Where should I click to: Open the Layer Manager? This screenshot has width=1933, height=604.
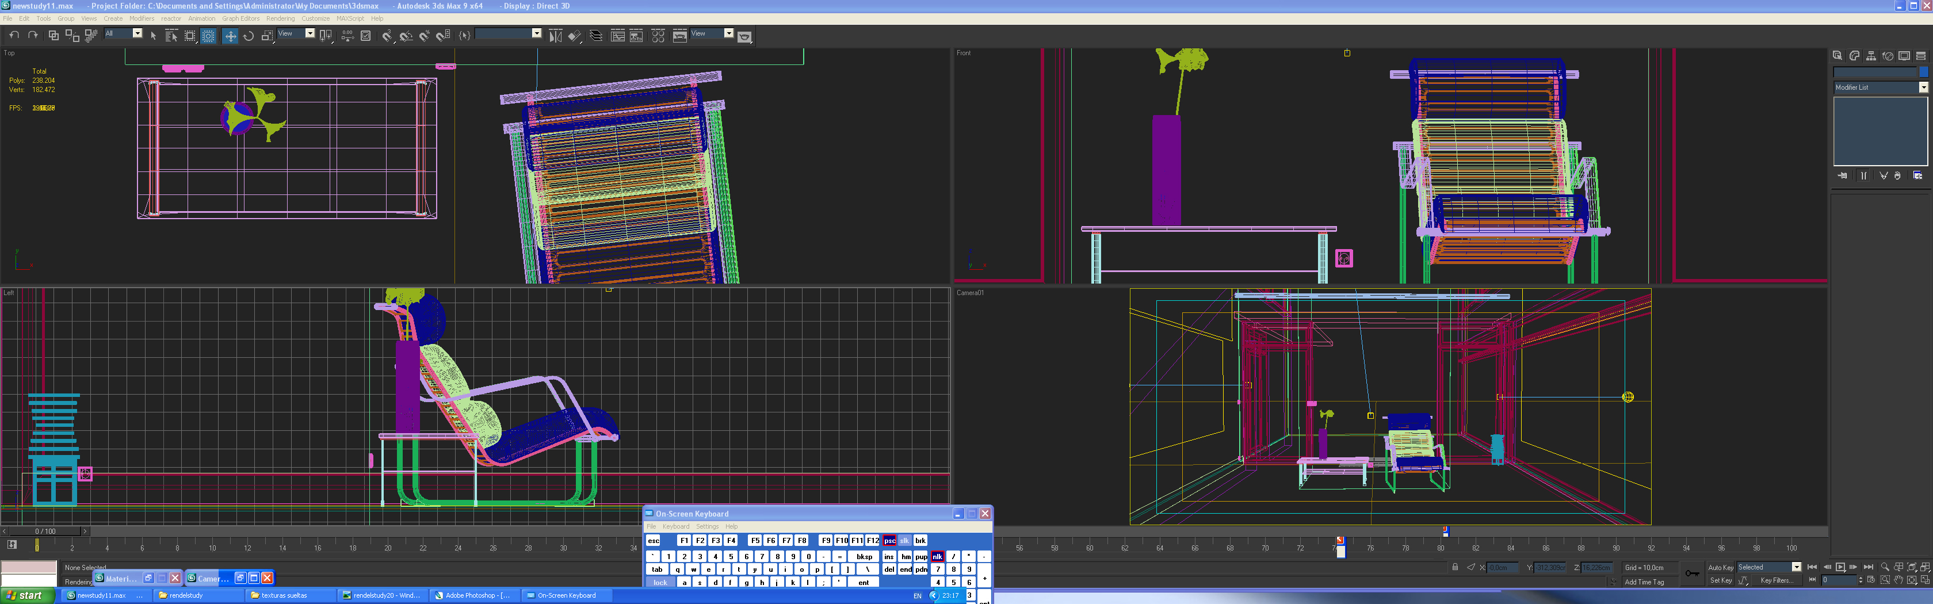[596, 35]
